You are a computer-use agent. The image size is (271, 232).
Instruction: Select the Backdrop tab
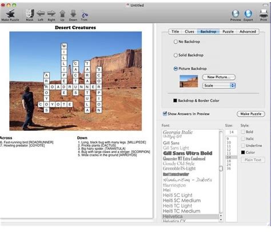tap(208, 31)
